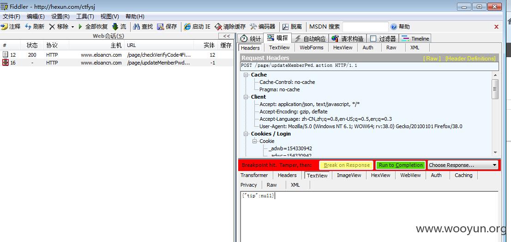
Task: Select request HexView inspector tab
Action: [x=343, y=47]
